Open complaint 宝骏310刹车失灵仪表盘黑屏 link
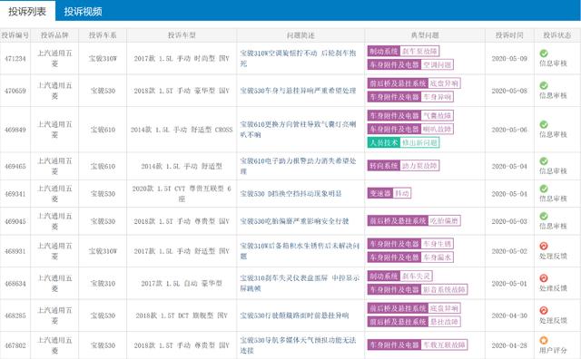 click(x=300, y=283)
